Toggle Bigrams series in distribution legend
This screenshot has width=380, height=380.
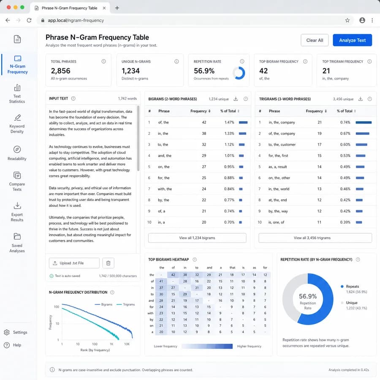(104, 304)
